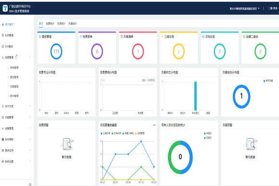The height and width of the screenshot is (186, 279).
Task: Click the 171 count circle in 图纸管理
Action: pyautogui.click(x=56, y=51)
